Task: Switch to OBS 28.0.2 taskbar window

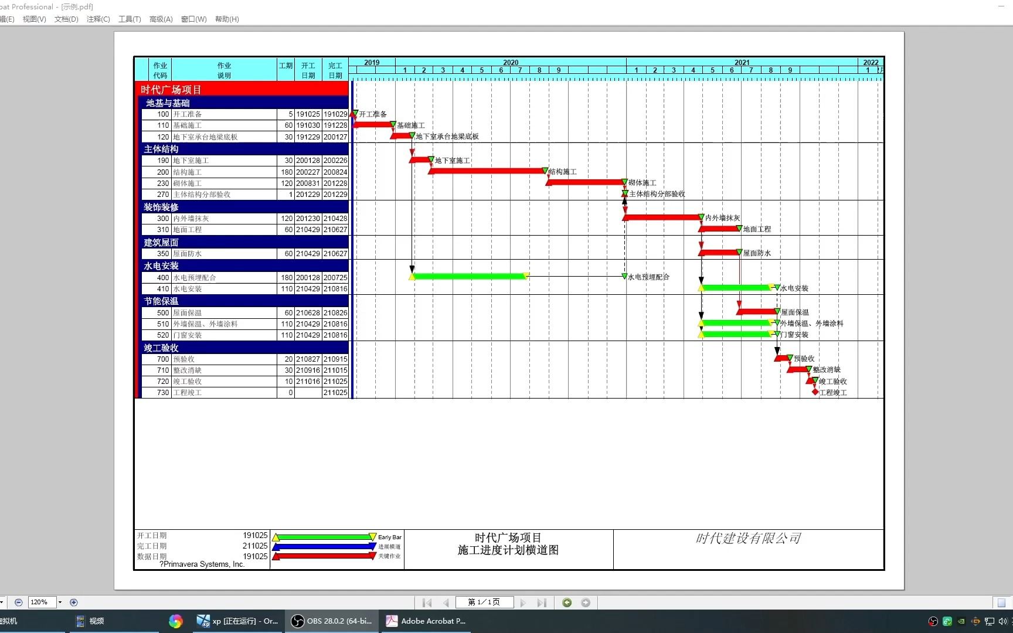Action: 332,621
